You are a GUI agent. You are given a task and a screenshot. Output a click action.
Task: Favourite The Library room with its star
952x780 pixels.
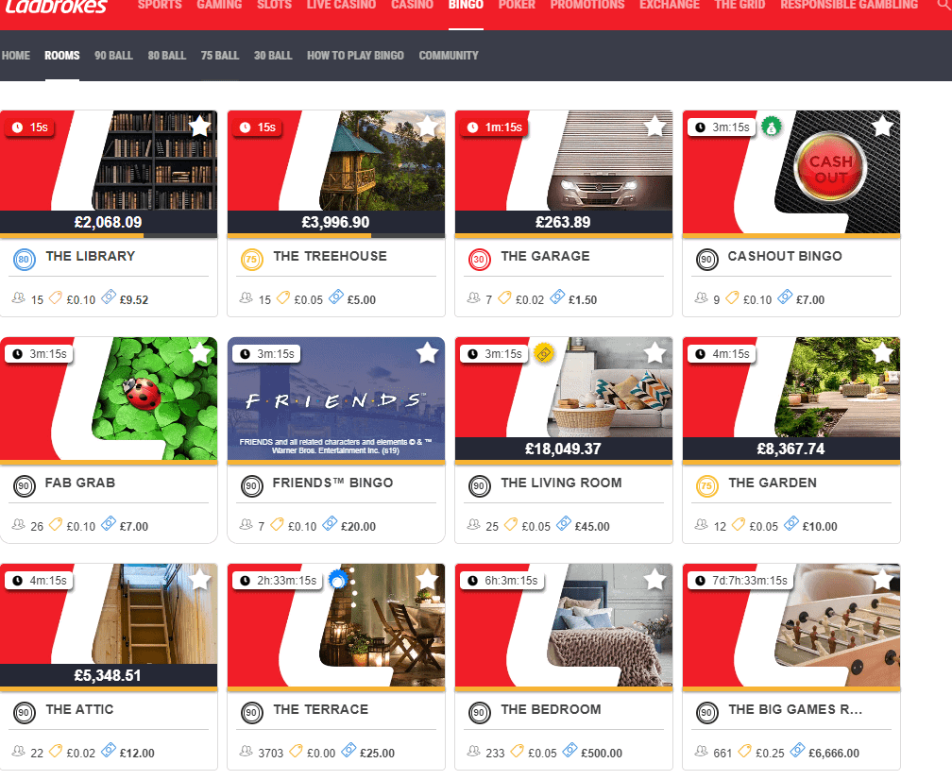[200, 127]
